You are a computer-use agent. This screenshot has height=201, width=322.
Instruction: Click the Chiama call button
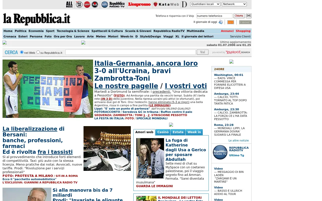pos(239,16)
